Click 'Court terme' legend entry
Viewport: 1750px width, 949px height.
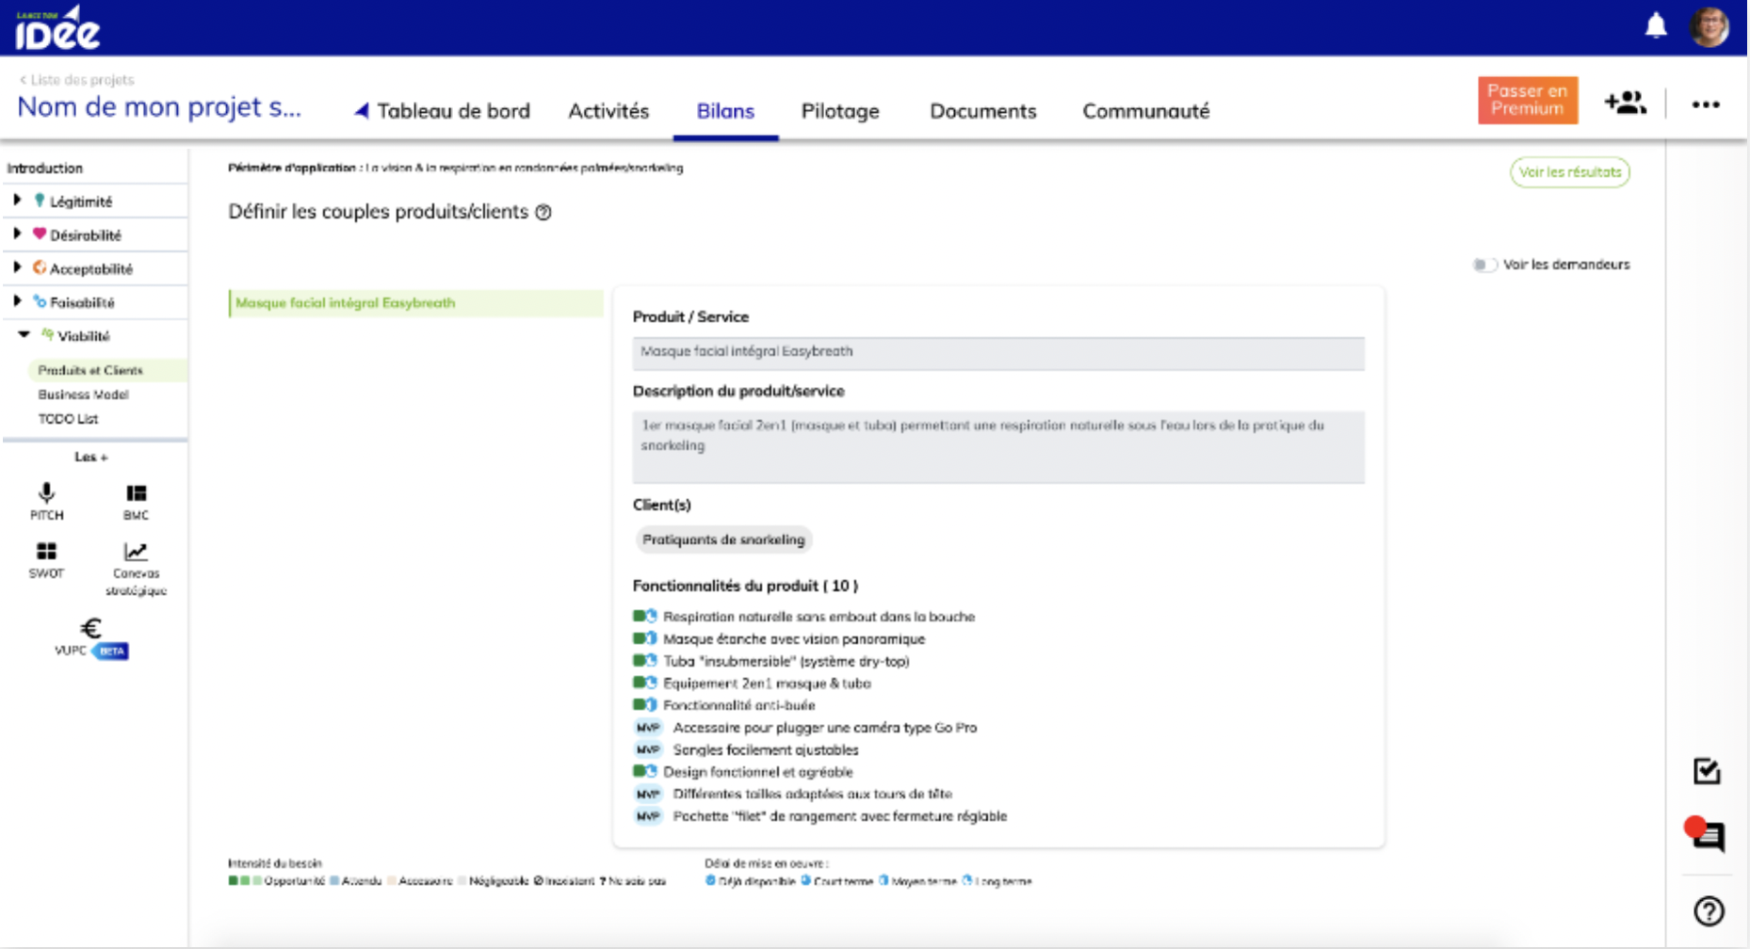click(837, 881)
